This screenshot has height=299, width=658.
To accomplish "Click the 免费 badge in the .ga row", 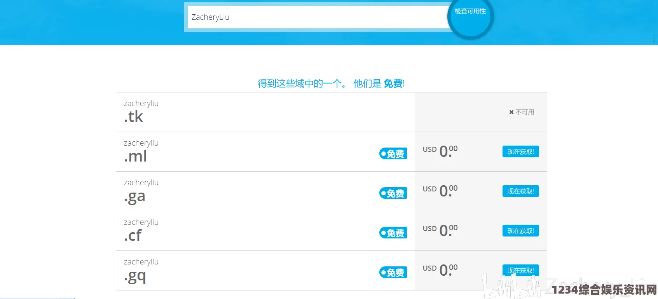I will pos(393,193).
